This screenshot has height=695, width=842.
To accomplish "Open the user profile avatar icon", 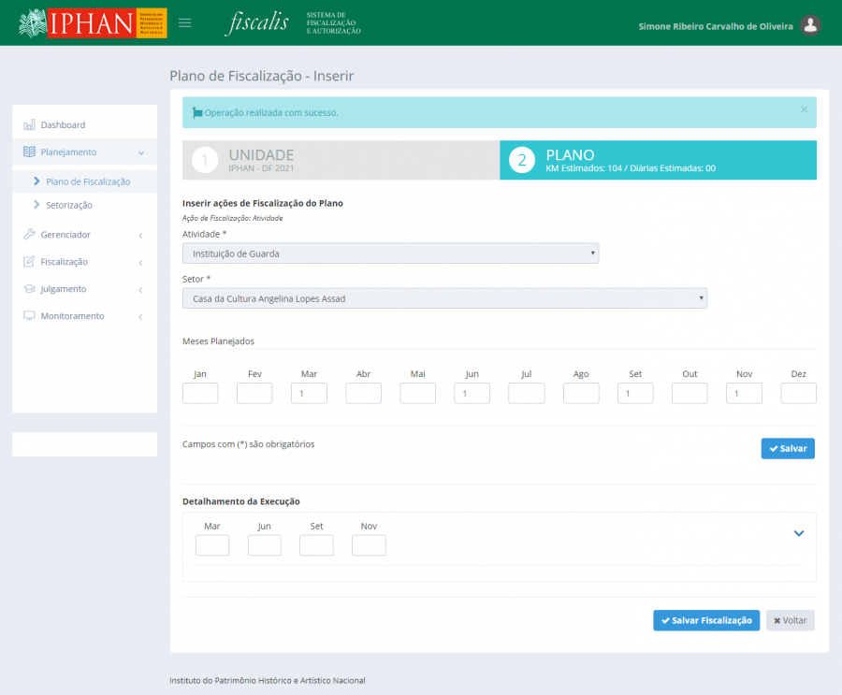I will 811,25.
